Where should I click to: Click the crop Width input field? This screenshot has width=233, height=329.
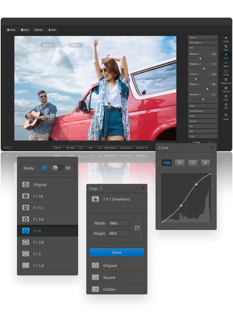(x=119, y=223)
